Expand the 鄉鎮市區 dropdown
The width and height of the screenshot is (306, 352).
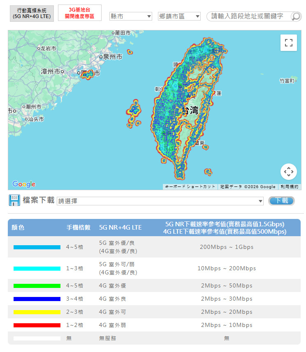tap(179, 16)
